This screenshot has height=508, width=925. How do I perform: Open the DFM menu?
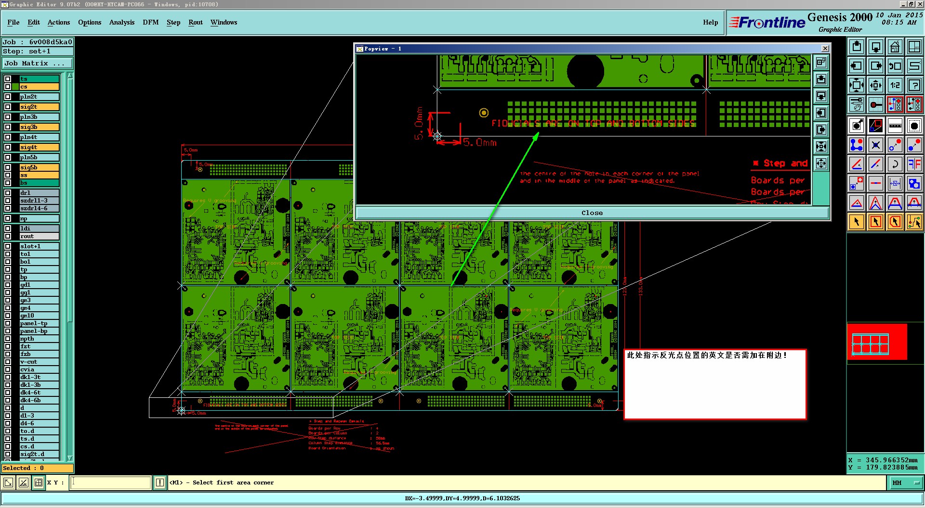151,22
